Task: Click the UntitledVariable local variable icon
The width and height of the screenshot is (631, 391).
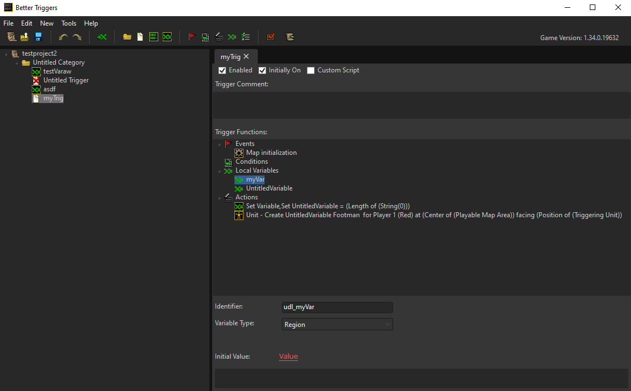Action: point(239,189)
